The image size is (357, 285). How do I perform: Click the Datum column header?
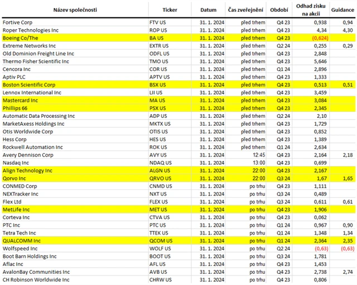[x=208, y=10]
